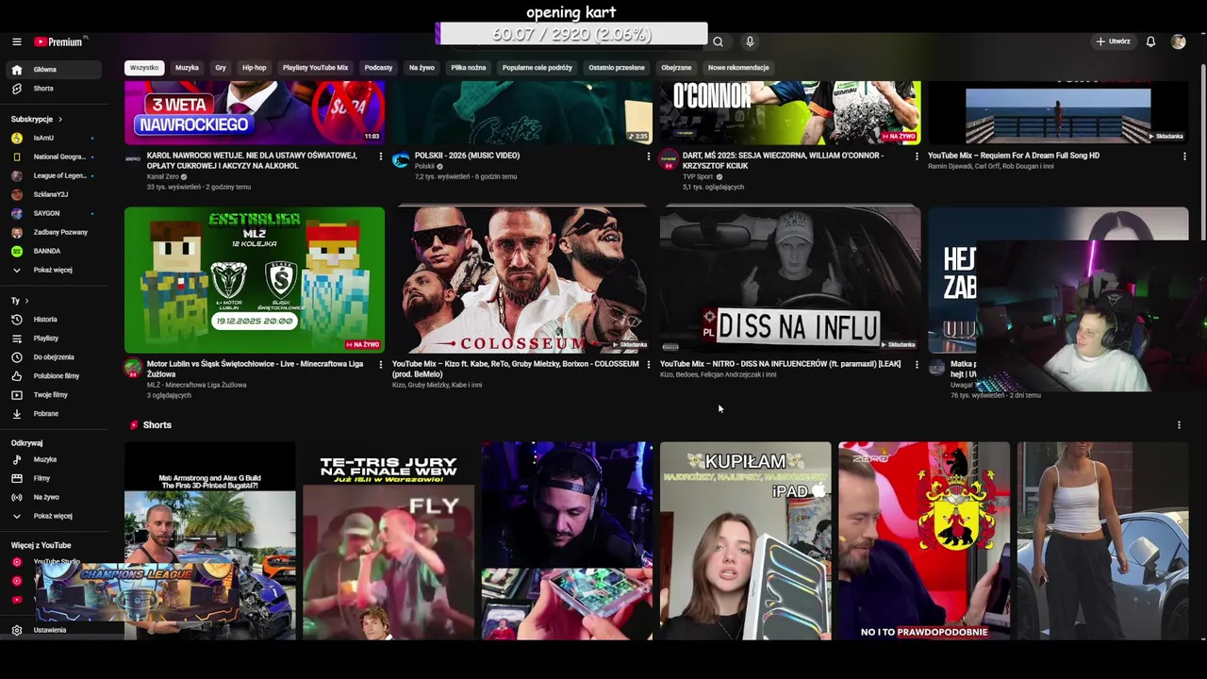Open KUPIŁAM iPad short
This screenshot has height=679, width=1207.
(x=746, y=541)
